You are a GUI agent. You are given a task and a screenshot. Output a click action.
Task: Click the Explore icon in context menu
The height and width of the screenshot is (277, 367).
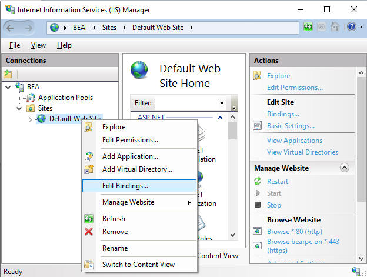click(88, 127)
